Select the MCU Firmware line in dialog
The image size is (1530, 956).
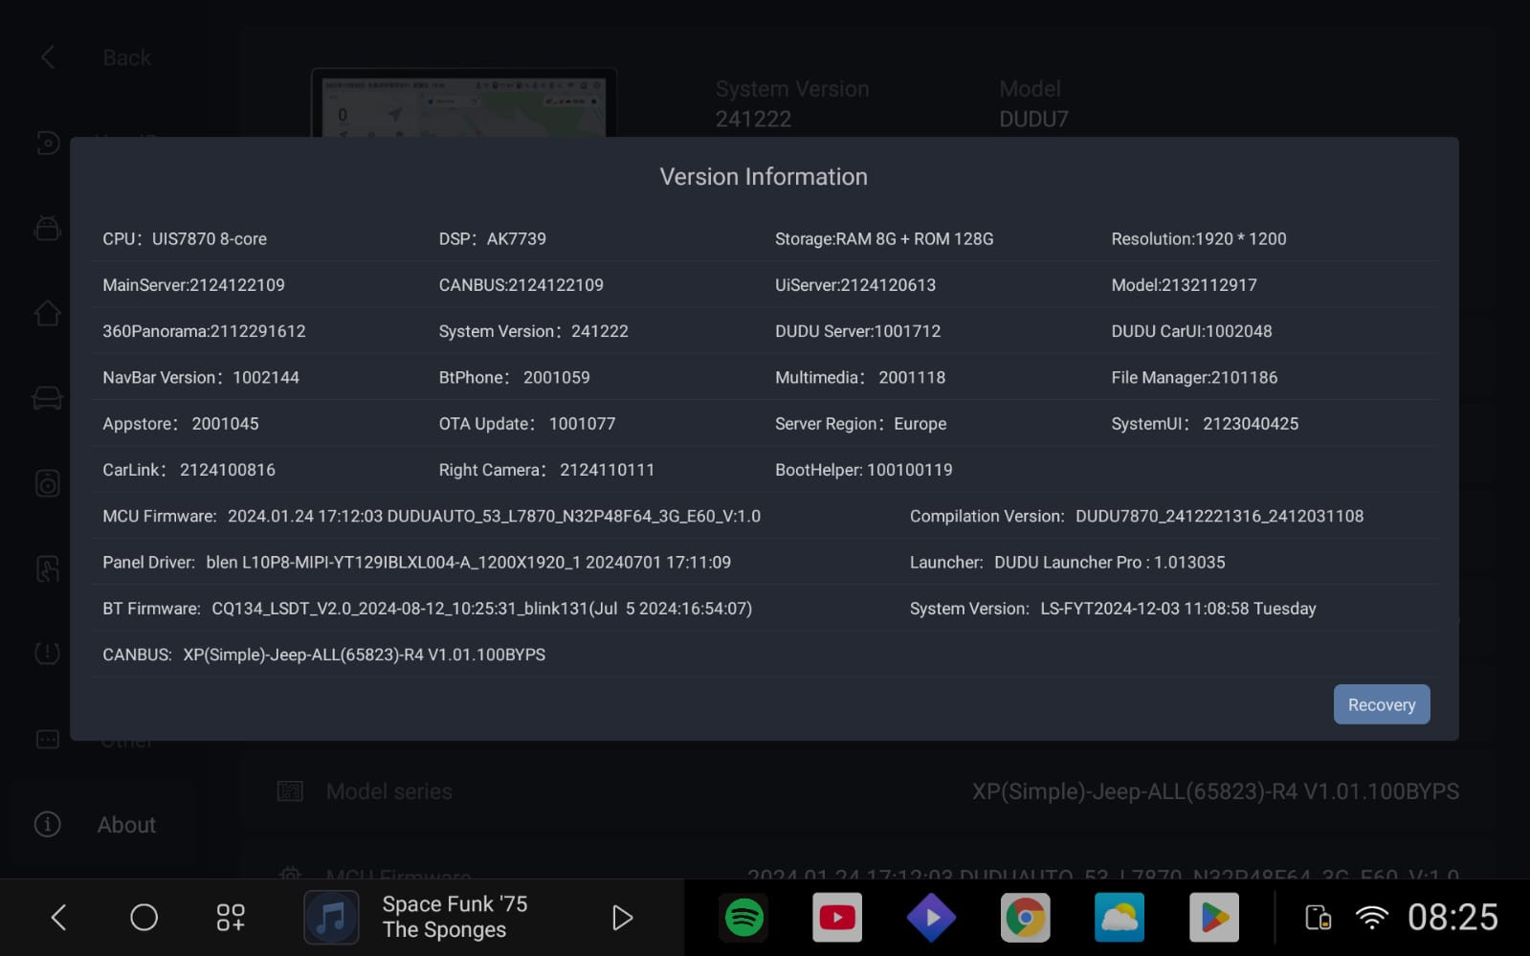point(432,517)
